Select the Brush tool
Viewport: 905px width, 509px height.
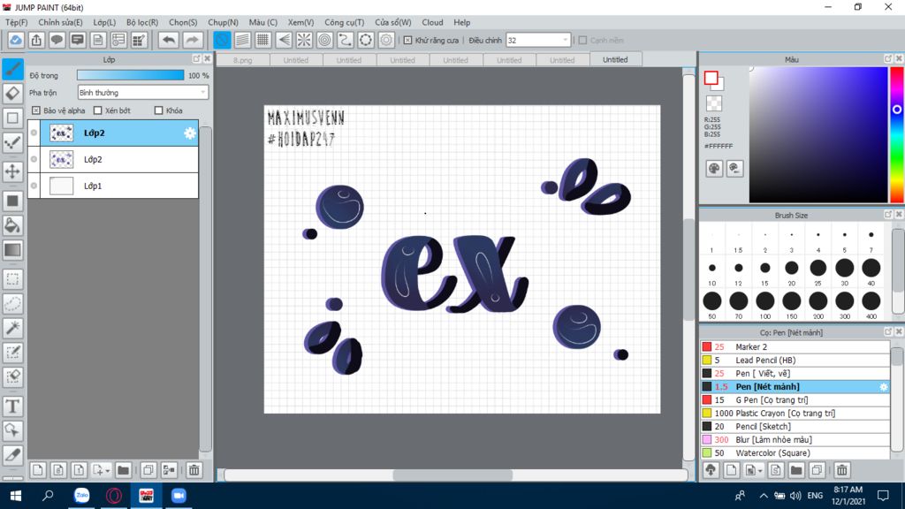coord(12,69)
